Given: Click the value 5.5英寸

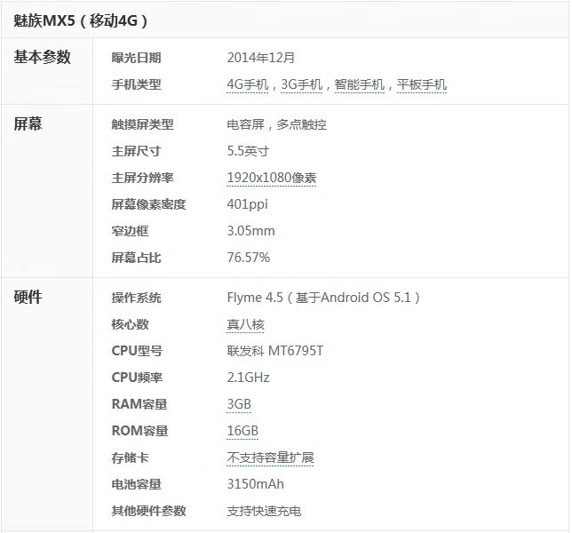Looking at the screenshot, I should click(248, 151).
